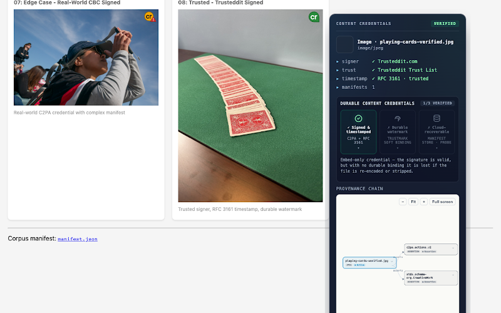Viewport: 501px width, 313px height.
Task: Click the green checkmark circle icon in Signed & timestamped card
Action: point(358,118)
